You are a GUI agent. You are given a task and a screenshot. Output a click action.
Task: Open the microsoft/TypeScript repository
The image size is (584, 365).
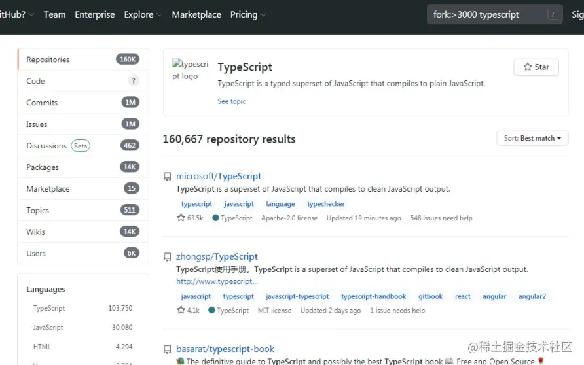(219, 176)
